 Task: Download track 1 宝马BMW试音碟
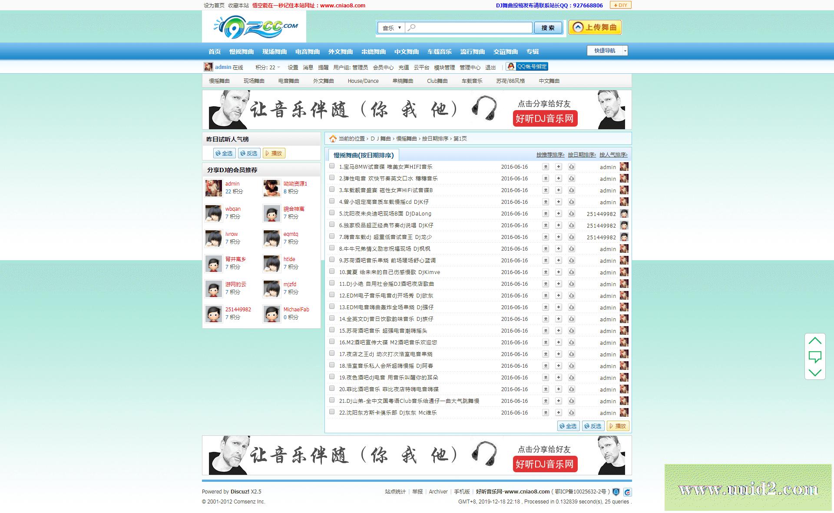tap(546, 167)
